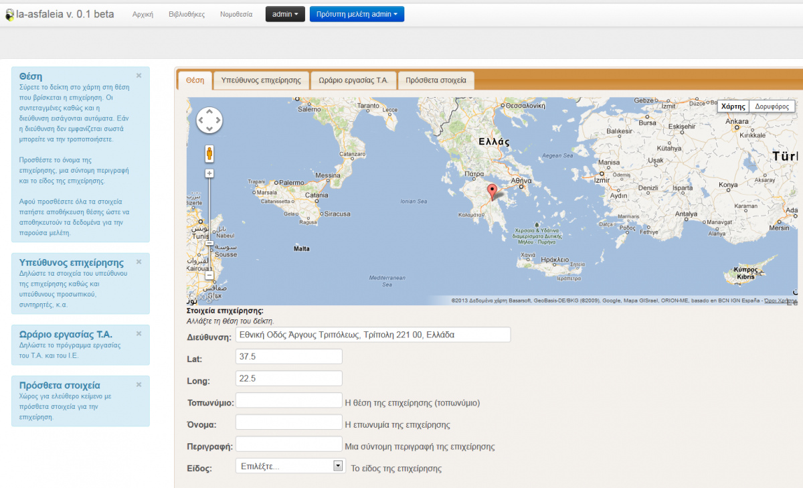Image resolution: width=803 pixels, height=488 pixels.
Task: Click the Ελλάς label on the map
Action: [495, 141]
